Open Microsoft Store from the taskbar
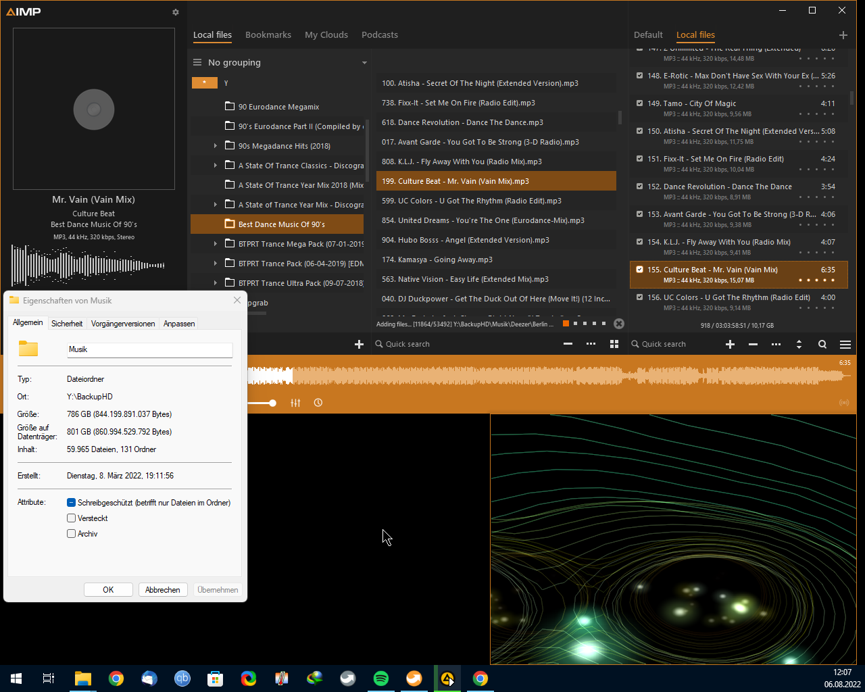Screen dimensions: 865x692 [215, 678]
